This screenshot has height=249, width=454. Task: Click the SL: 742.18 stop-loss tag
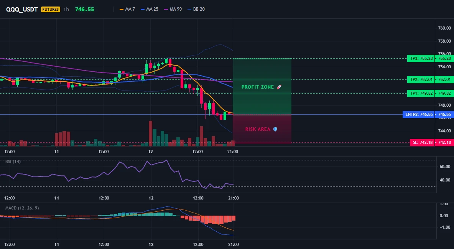tap(422, 142)
